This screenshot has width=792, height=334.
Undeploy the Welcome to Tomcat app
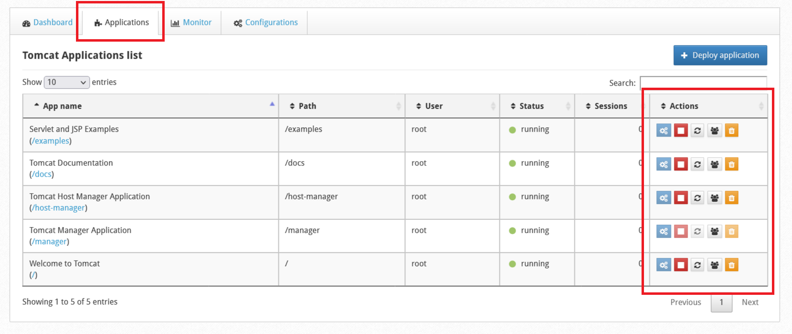(732, 265)
